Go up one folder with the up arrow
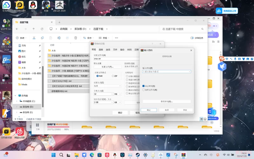The width and height of the screenshot is (254, 159). click(34, 29)
